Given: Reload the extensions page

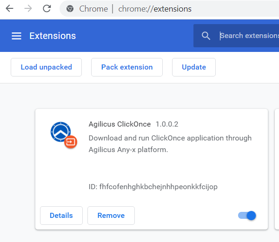Looking at the screenshot, I should (x=47, y=8).
